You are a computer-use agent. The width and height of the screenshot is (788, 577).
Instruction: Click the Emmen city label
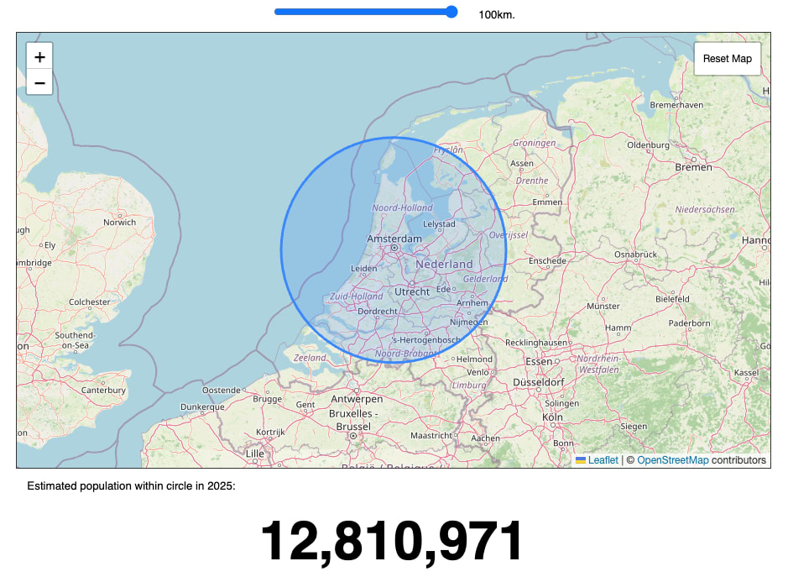[547, 202]
